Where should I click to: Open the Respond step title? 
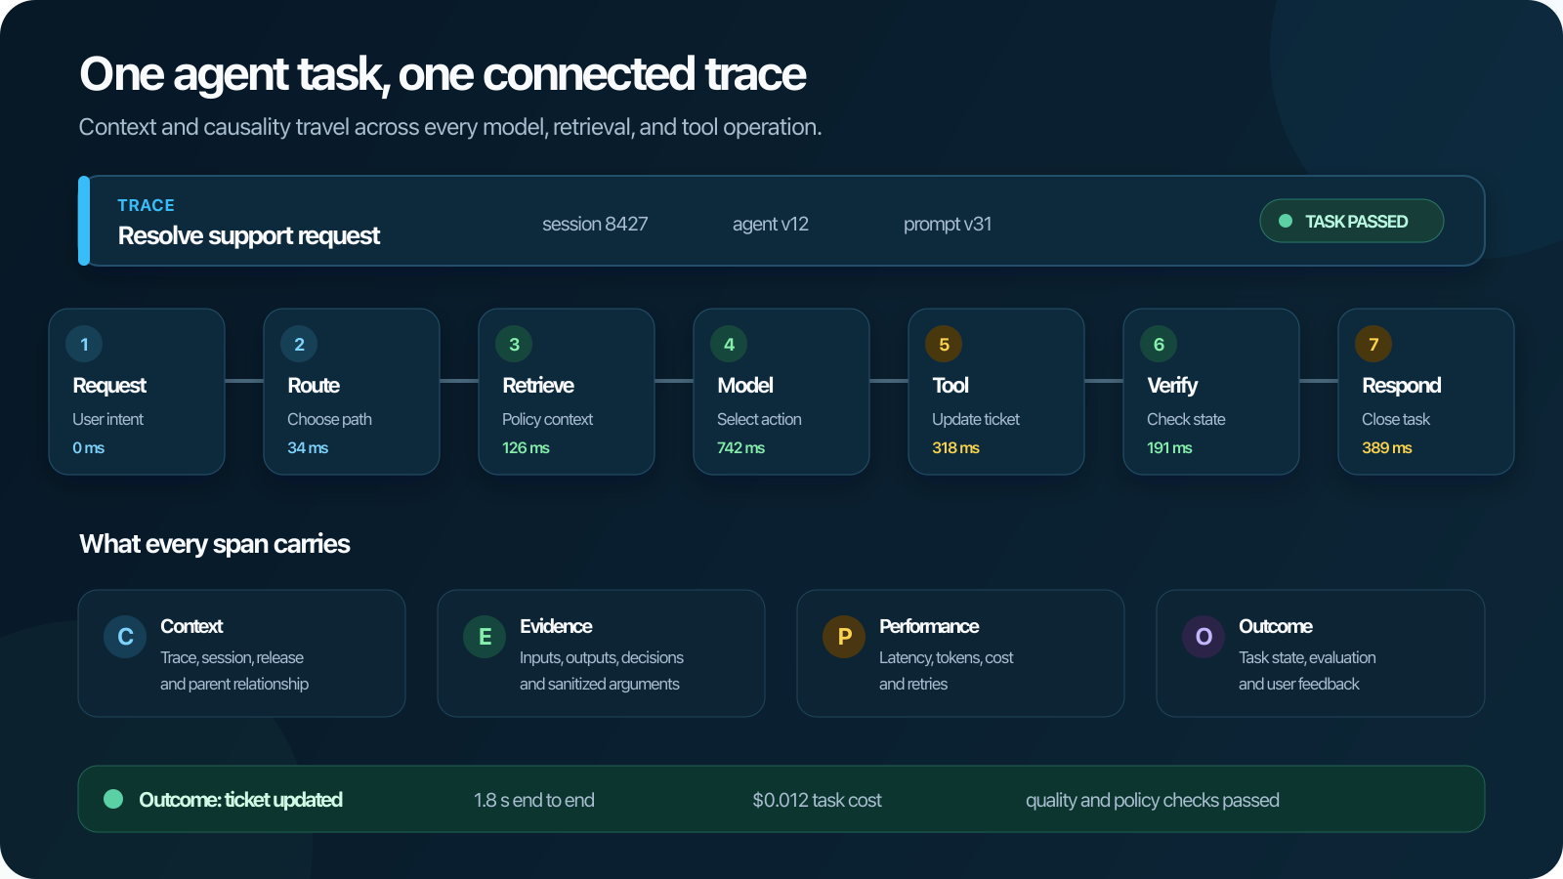pyautogui.click(x=1402, y=385)
